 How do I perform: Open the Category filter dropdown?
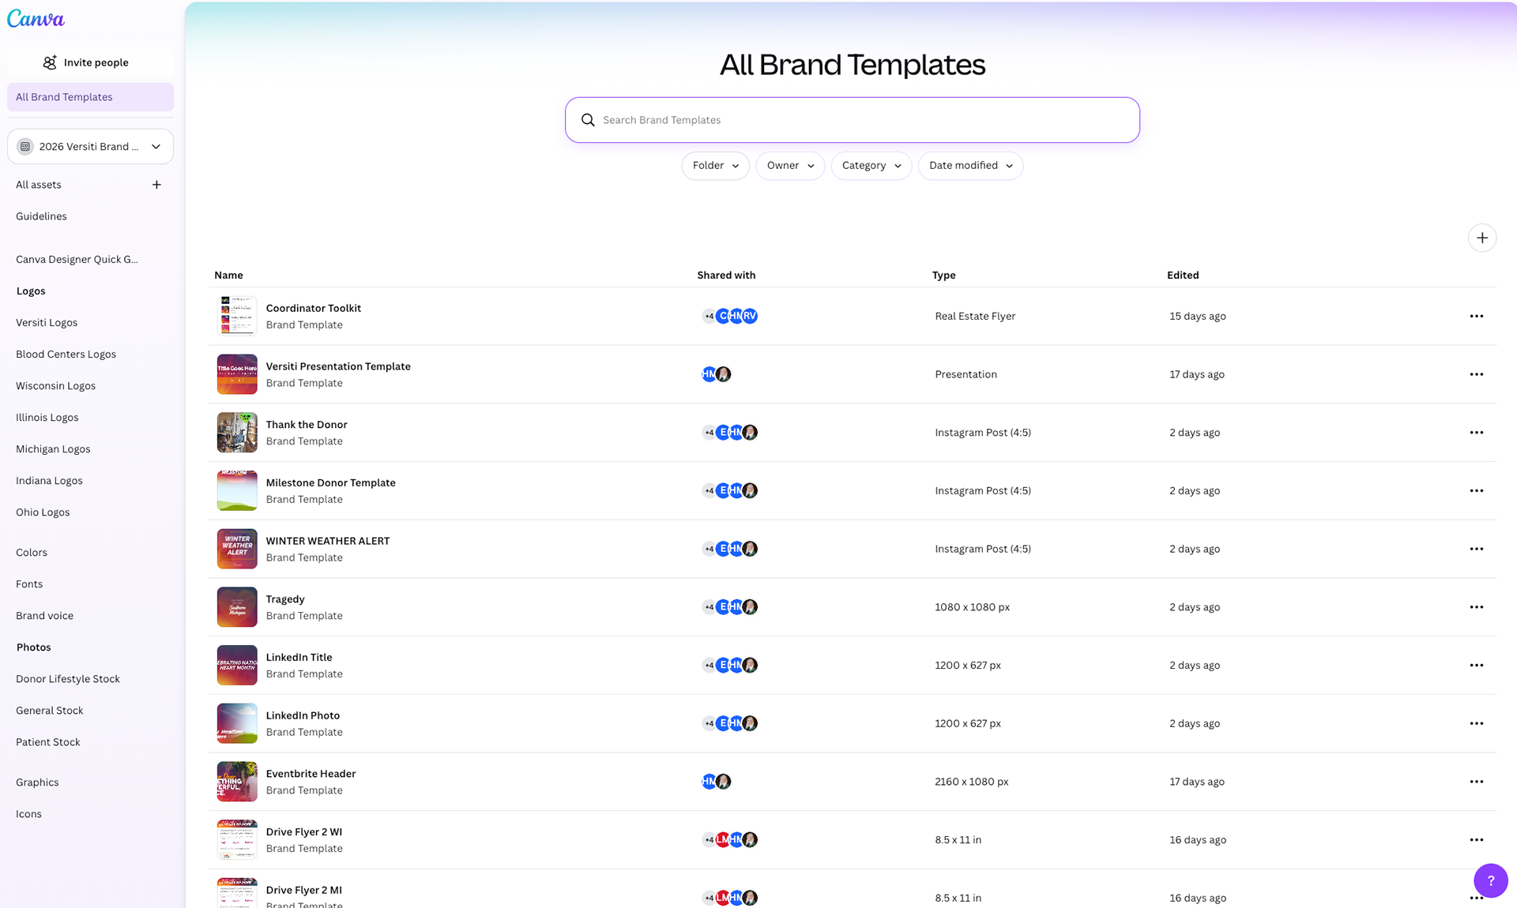click(871, 166)
